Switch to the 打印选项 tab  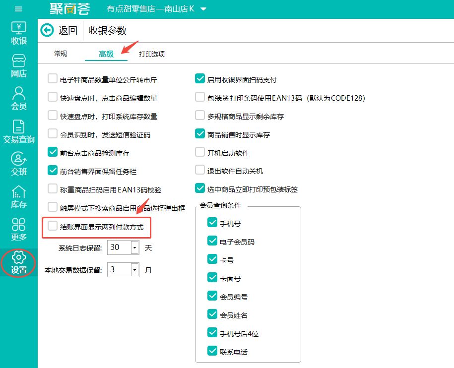tap(152, 54)
